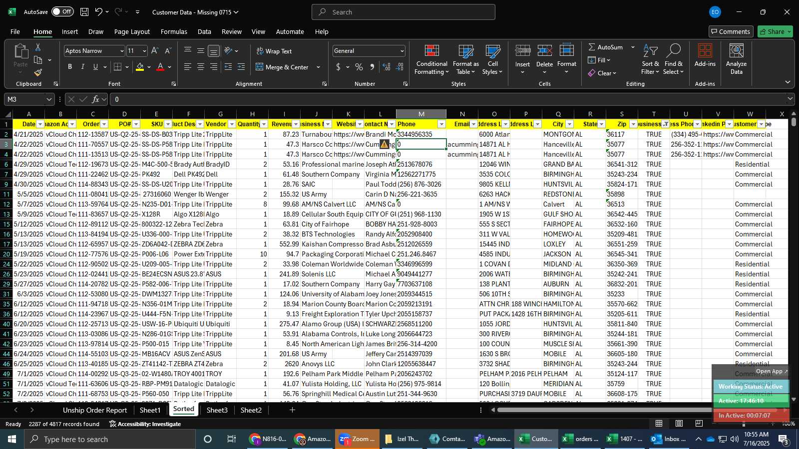Toggle the AutoSave switch
This screenshot has height=449, width=799.
click(62, 11)
